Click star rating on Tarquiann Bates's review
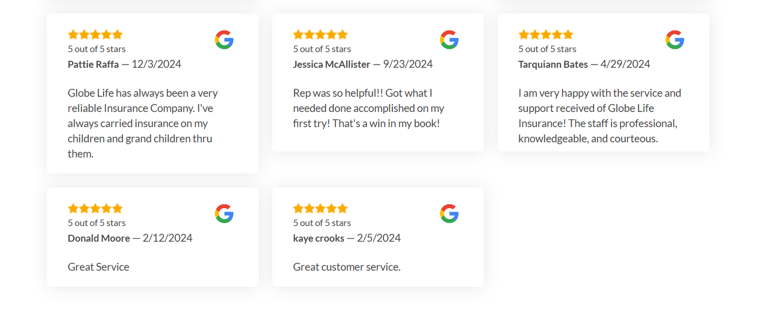The height and width of the screenshot is (320, 766). click(546, 35)
